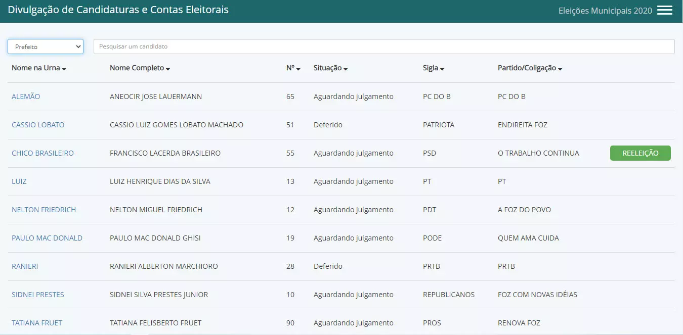Open candidate ALEMÃO's page
This screenshot has height=335, width=683.
coord(26,97)
